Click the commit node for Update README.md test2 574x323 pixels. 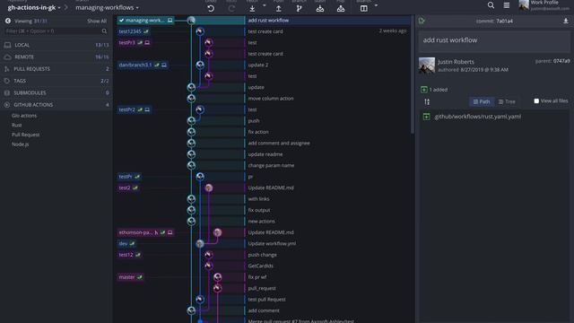click(209, 188)
